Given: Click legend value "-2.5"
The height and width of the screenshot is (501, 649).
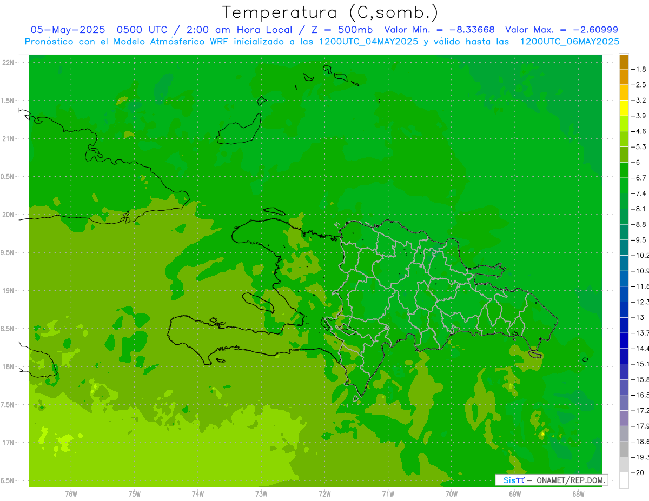Looking at the screenshot, I should tap(638, 85).
